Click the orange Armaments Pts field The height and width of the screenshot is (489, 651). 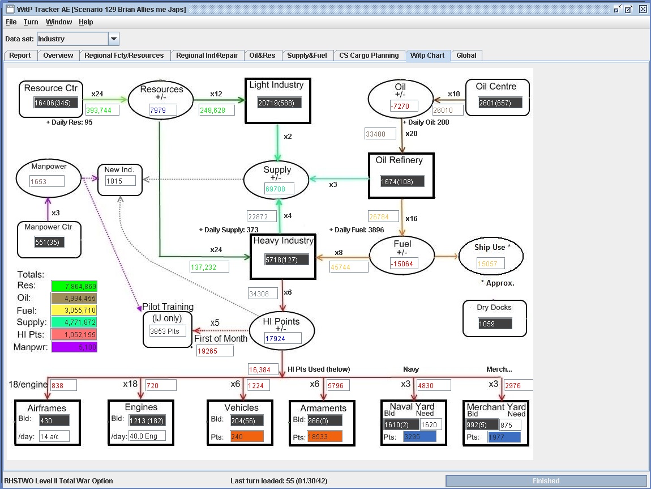tap(325, 437)
